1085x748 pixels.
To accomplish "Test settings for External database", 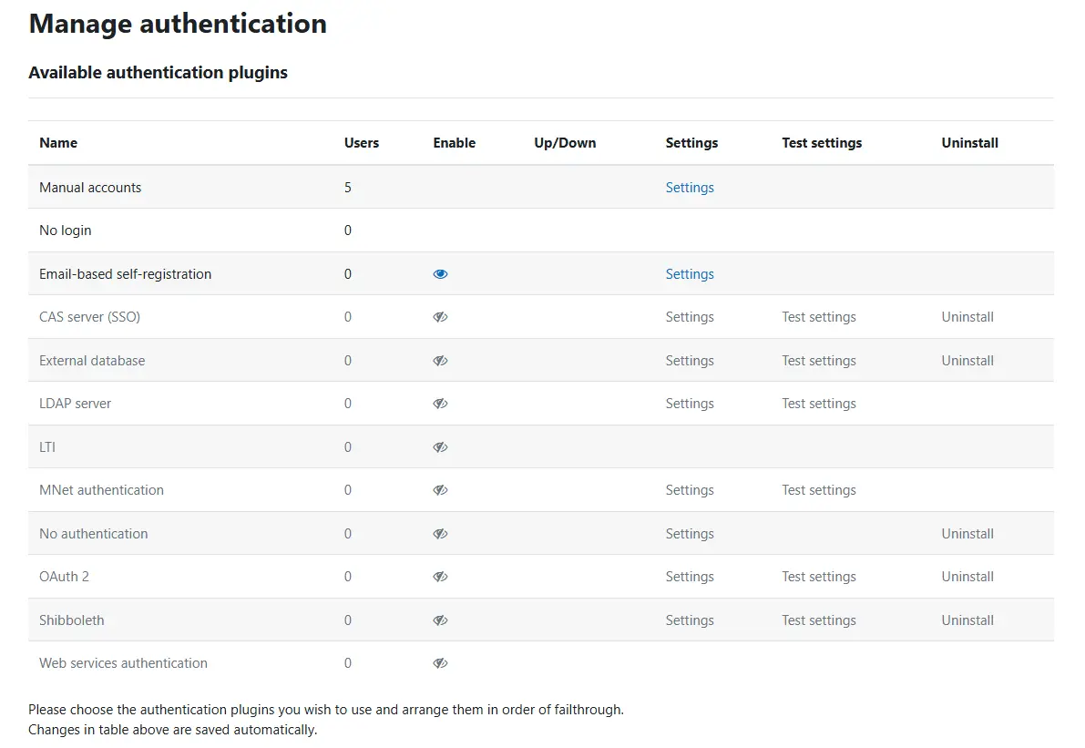I will click(x=819, y=361).
